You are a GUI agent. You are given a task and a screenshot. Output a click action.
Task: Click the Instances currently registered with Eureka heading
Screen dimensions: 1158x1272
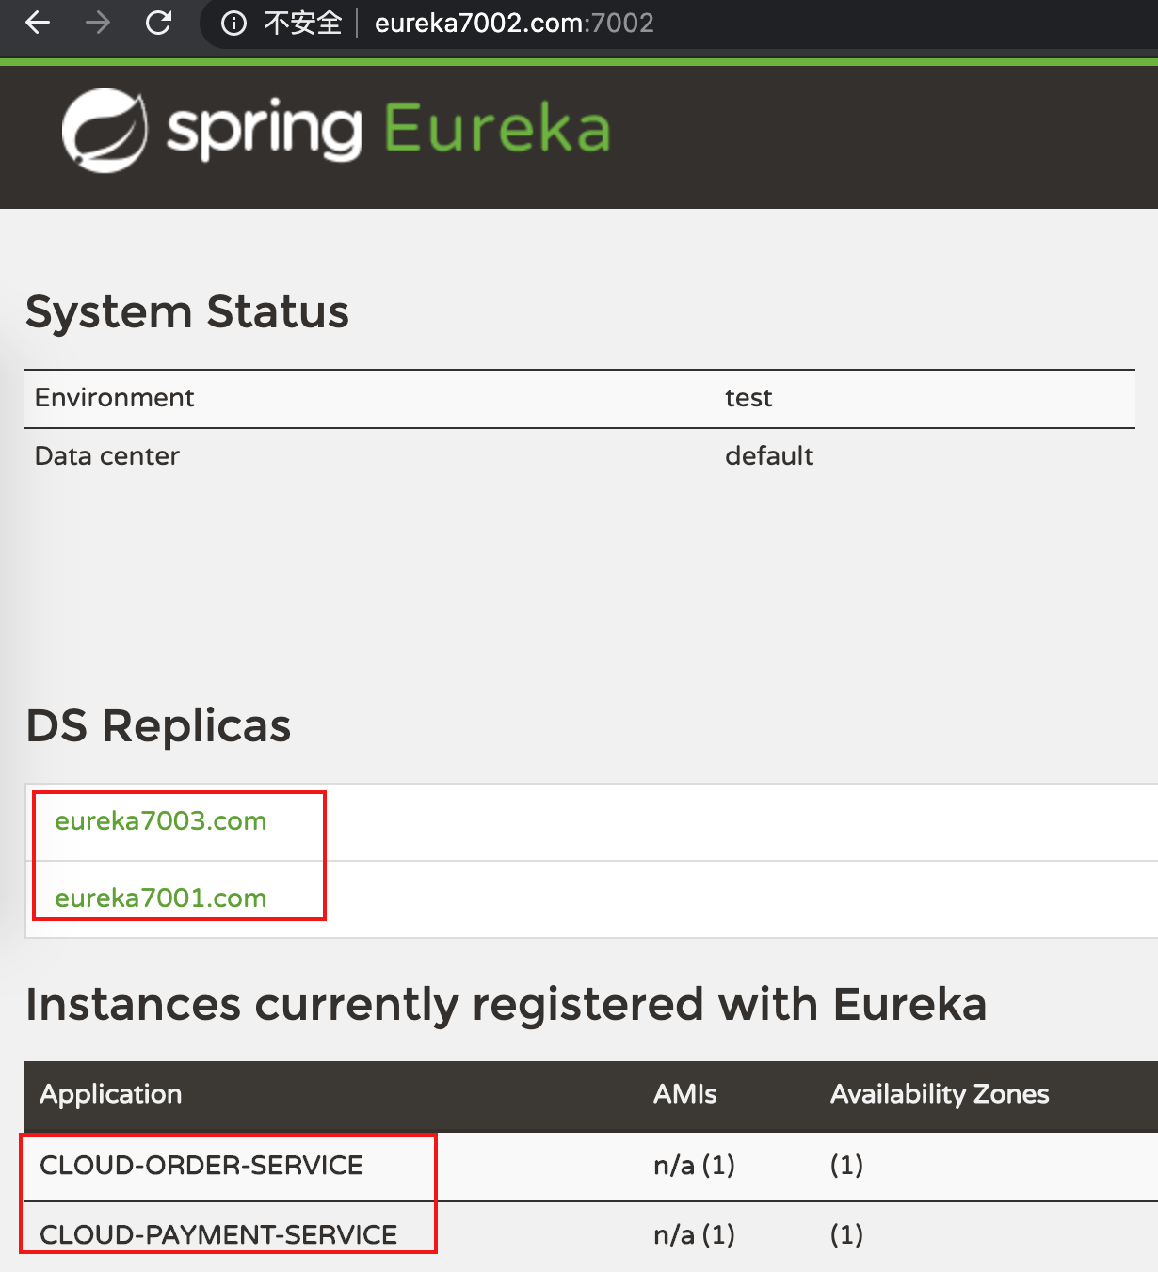507,1004
